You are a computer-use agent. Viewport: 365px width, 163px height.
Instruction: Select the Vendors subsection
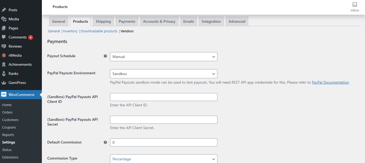[x=127, y=31]
